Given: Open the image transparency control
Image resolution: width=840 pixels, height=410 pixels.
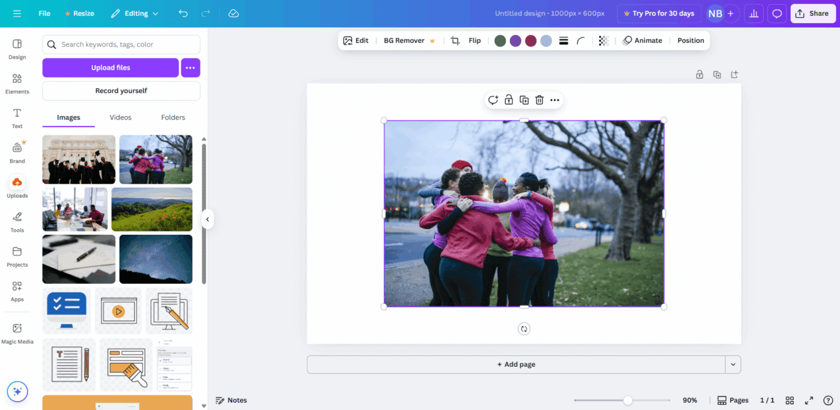Looking at the screenshot, I should click(x=603, y=40).
